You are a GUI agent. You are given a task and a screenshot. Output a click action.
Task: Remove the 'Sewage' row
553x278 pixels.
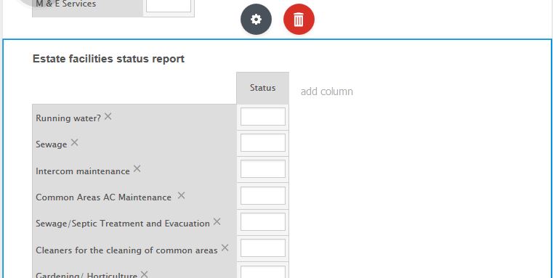[x=74, y=143]
